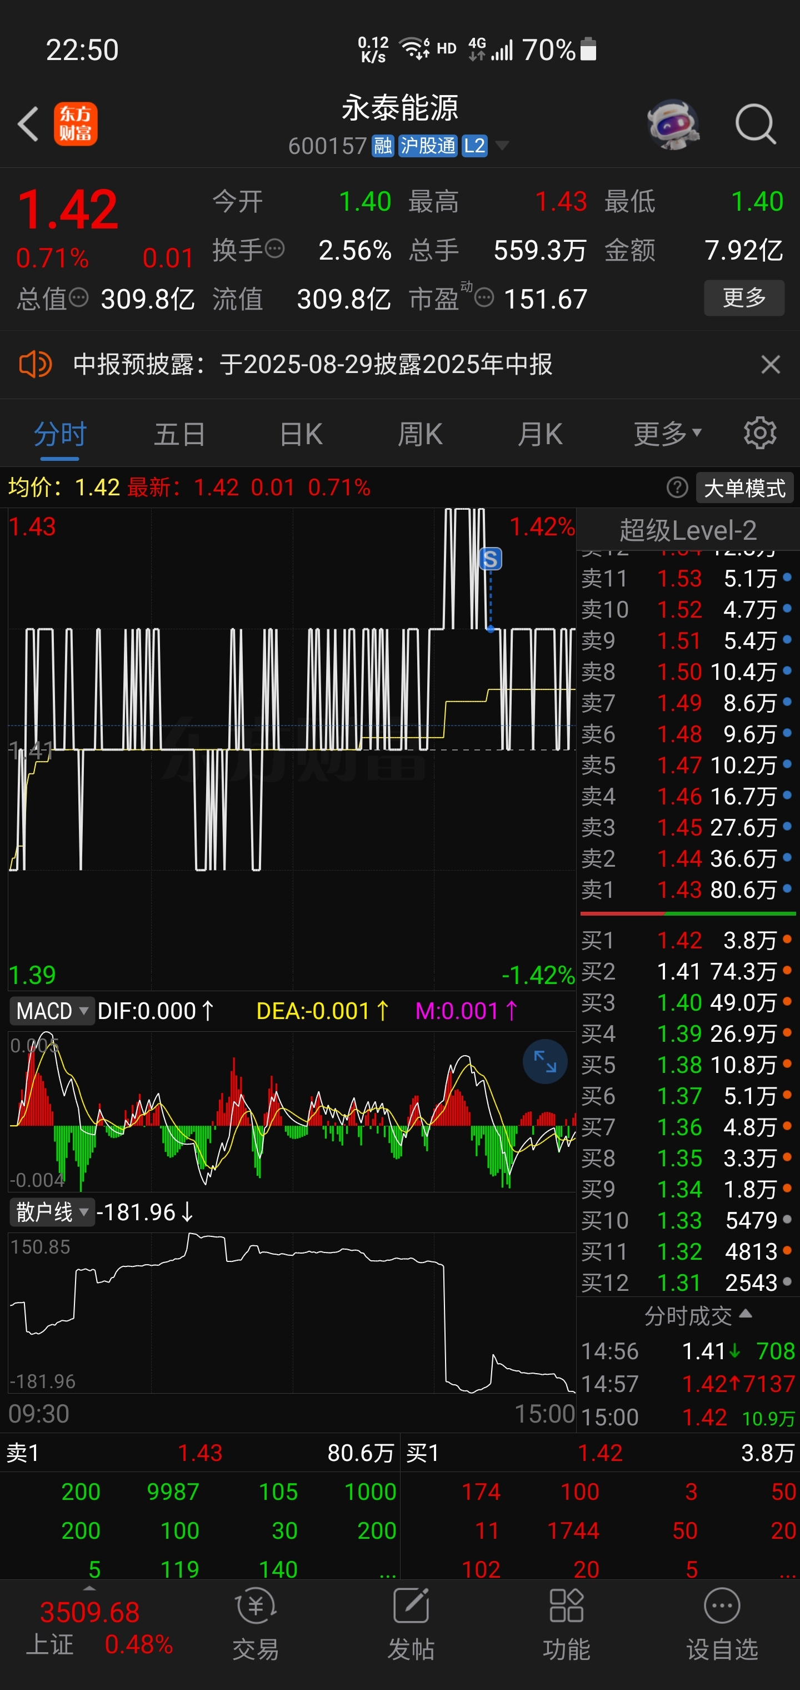Switch to the 周K tab
800x1690 pixels.
coord(419,434)
